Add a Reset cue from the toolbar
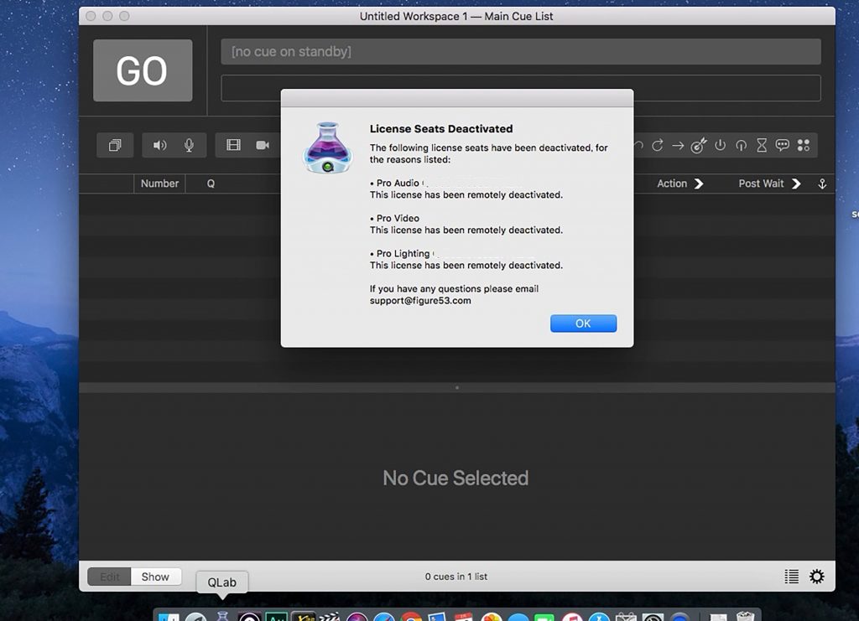The height and width of the screenshot is (621, 859). (x=658, y=145)
